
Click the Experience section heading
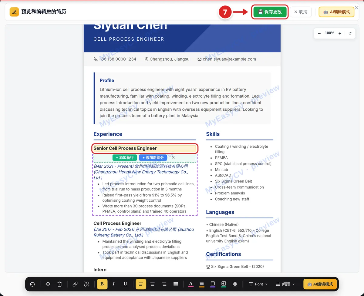tap(108, 134)
